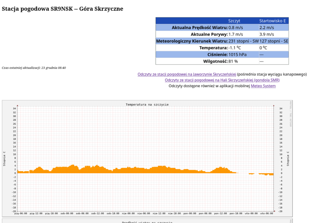Click the last update time 23 grudnia 08:40

click(54, 68)
